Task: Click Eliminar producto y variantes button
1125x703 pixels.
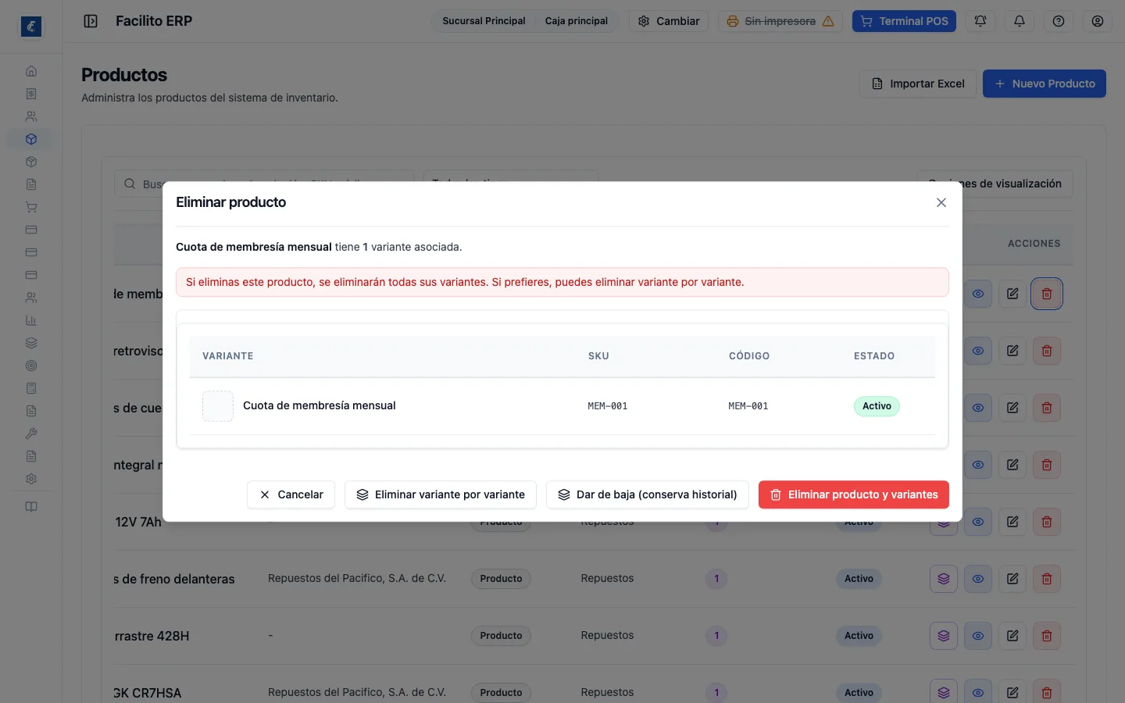Action: (854, 494)
